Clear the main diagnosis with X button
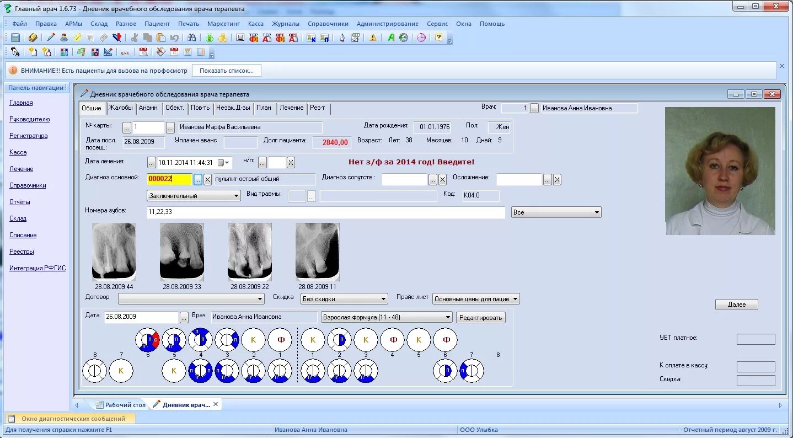This screenshot has height=438, width=793. tap(208, 179)
